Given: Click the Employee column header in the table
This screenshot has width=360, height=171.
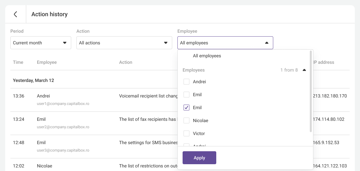Looking at the screenshot, I should [x=47, y=62].
